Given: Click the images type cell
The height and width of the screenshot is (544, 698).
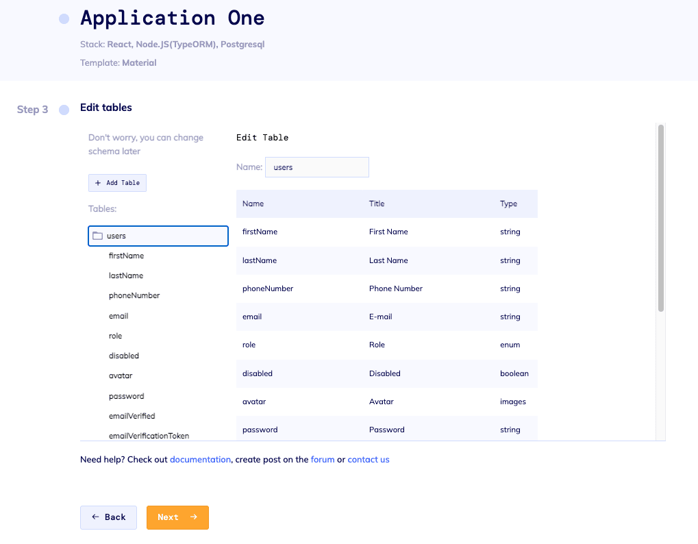Looking at the screenshot, I should click(513, 402).
